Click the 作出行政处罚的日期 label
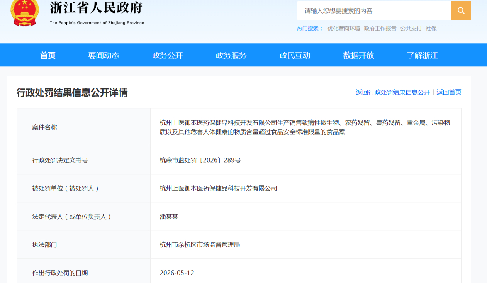This screenshot has width=487, height=283. [60, 273]
